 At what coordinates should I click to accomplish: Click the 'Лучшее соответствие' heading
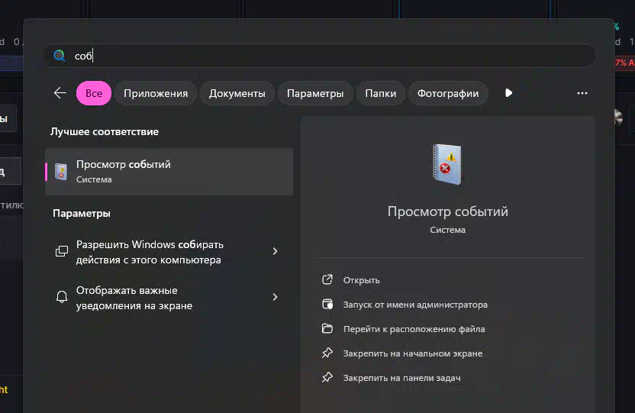click(x=105, y=131)
